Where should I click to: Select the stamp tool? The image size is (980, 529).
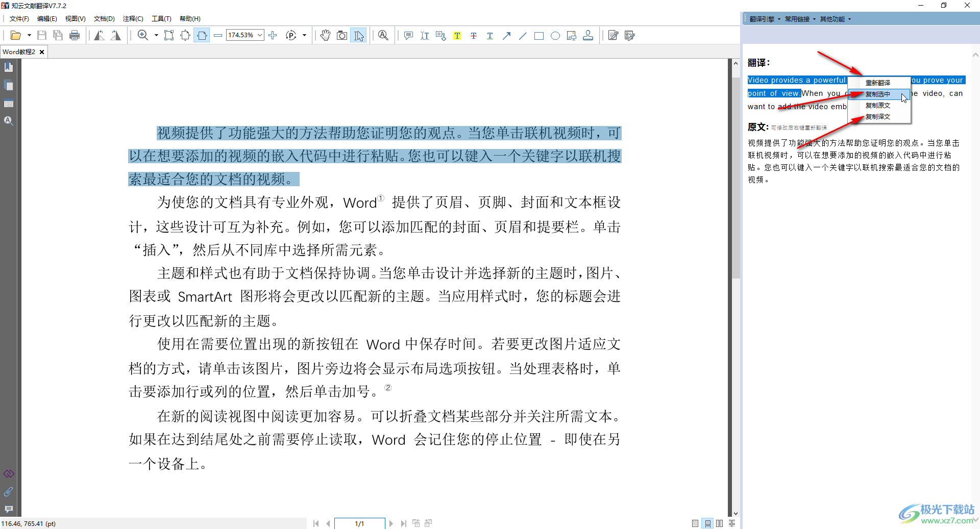[588, 36]
